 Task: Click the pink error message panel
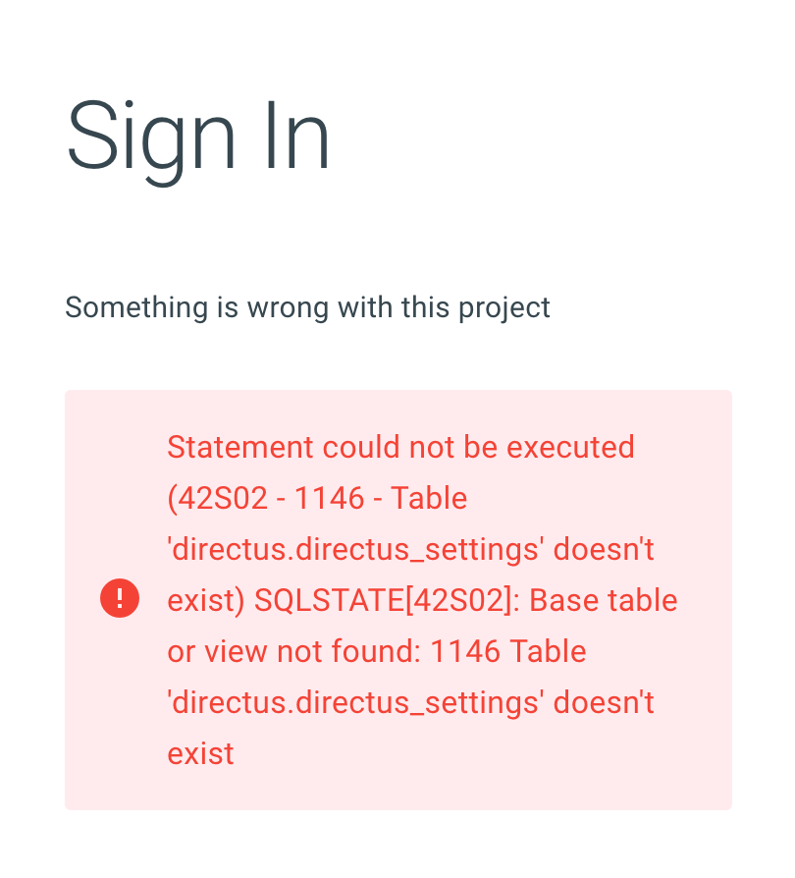point(397,599)
